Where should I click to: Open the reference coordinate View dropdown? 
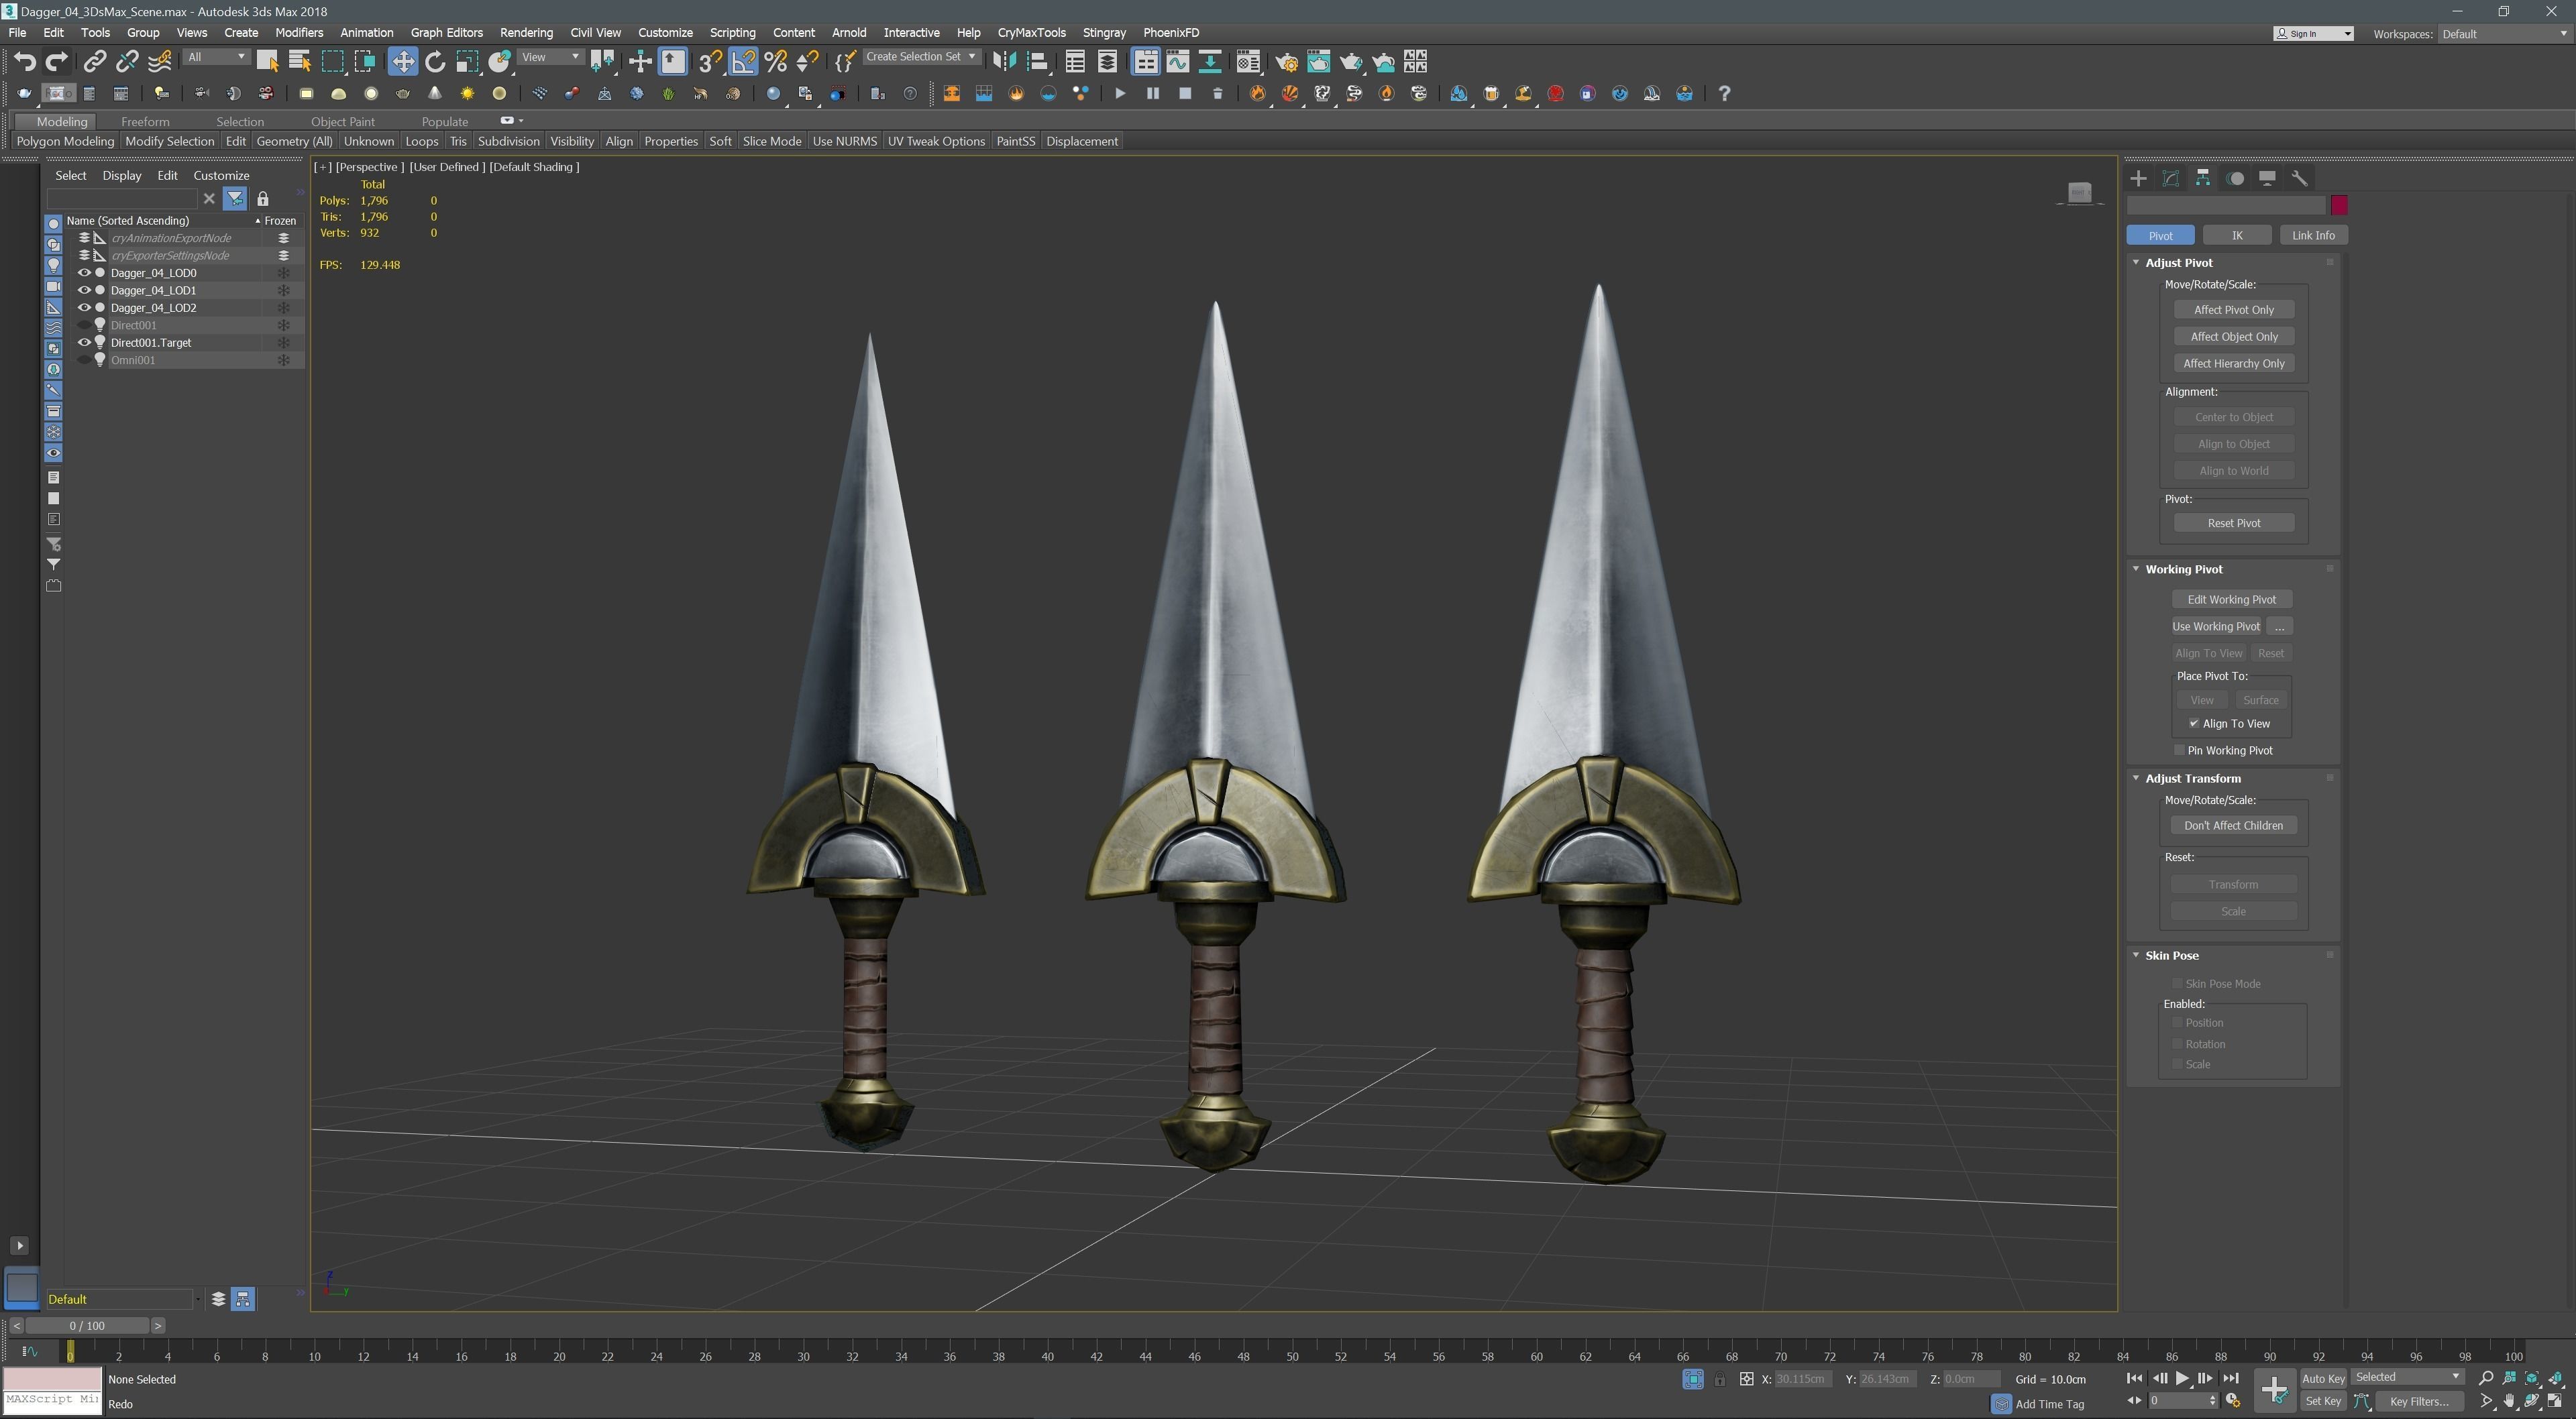point(550,57)
